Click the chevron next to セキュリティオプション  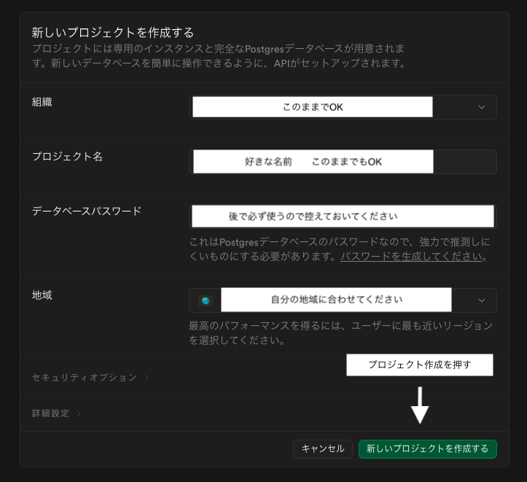click(147, 378)
